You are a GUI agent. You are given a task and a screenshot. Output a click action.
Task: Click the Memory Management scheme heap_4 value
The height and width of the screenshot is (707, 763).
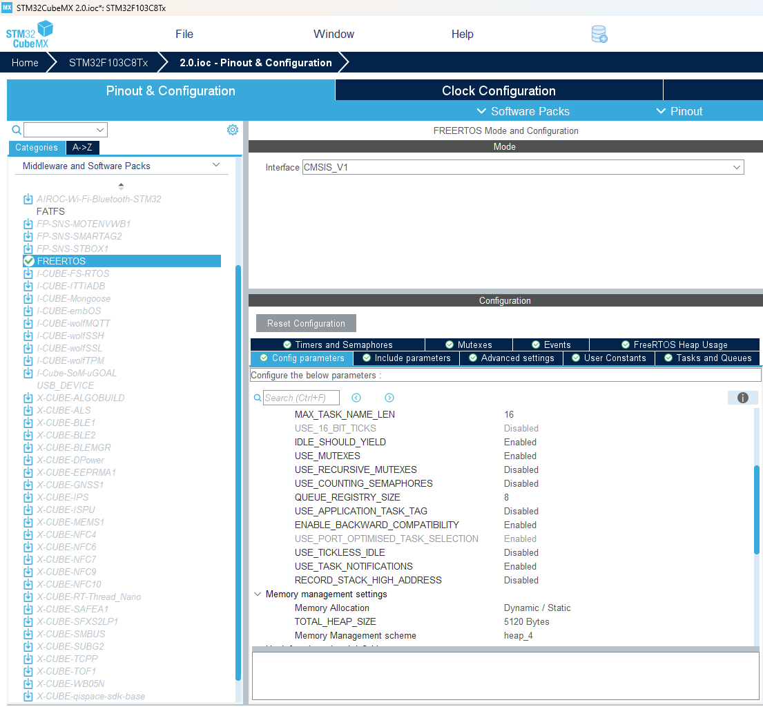coord(519,635)
